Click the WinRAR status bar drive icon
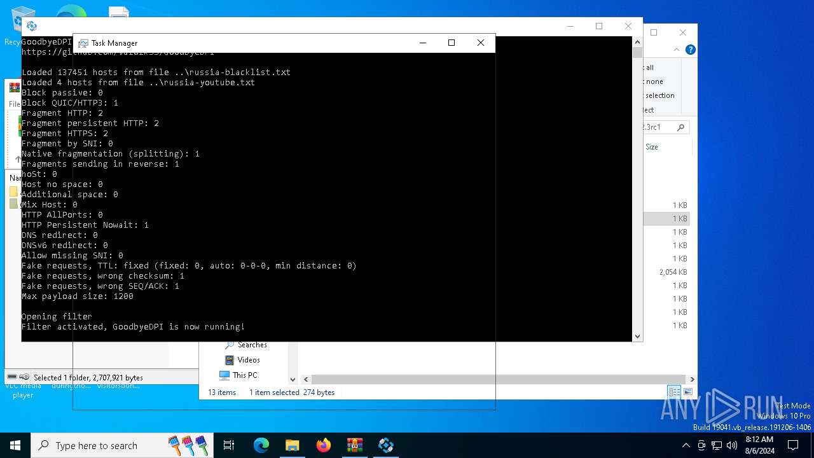 pyautogui.click(x=12, y=377)
